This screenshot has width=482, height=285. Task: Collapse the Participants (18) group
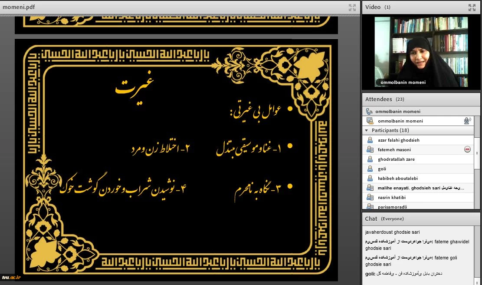367,130
